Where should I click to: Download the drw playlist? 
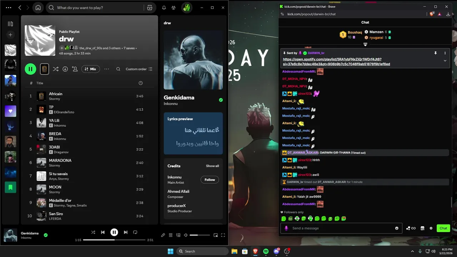[65, 69]
